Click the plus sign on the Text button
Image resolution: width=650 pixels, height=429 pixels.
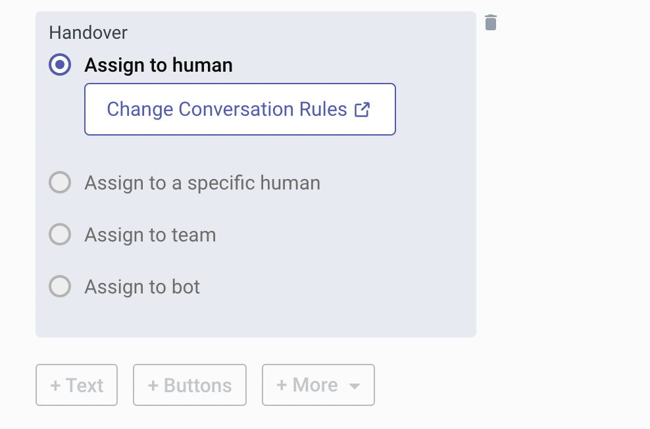click(55, 386)
